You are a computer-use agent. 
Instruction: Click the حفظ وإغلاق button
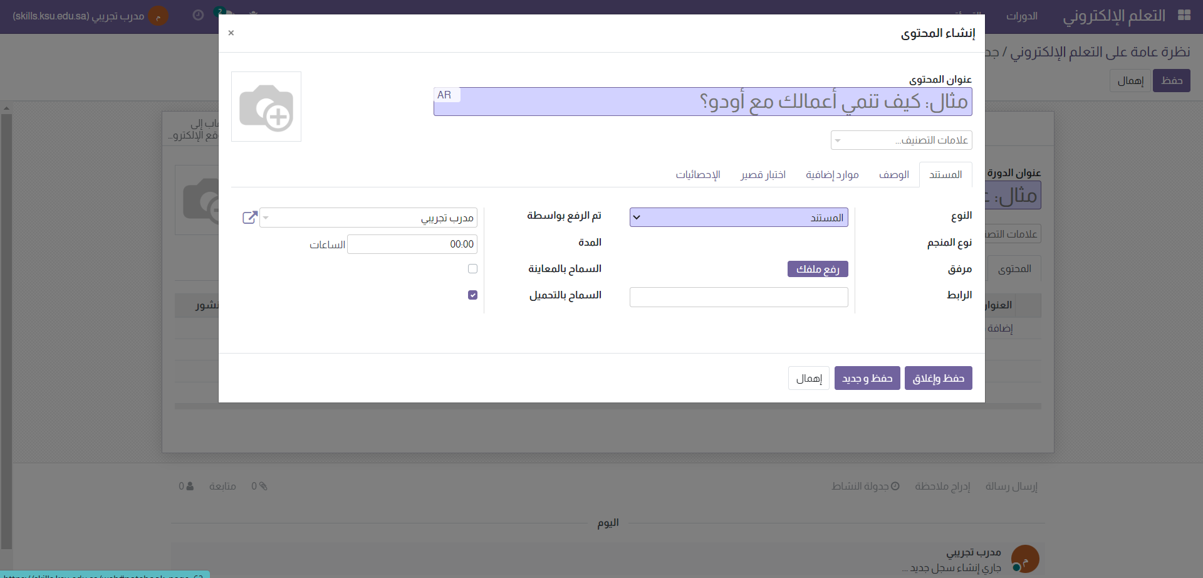pos(938,378)
